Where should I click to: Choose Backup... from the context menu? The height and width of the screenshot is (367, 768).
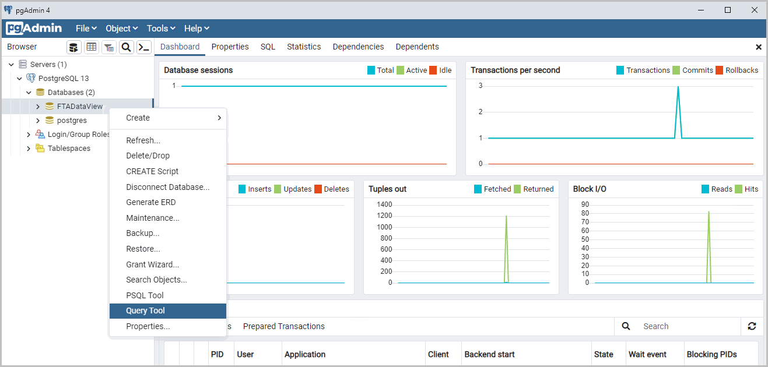coord(168,233)
